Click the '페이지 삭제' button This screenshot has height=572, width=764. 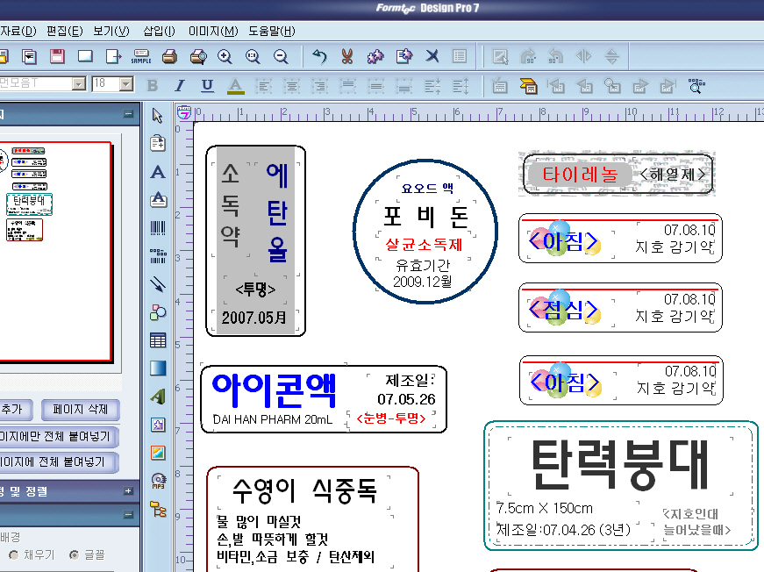tap(81, 410)
